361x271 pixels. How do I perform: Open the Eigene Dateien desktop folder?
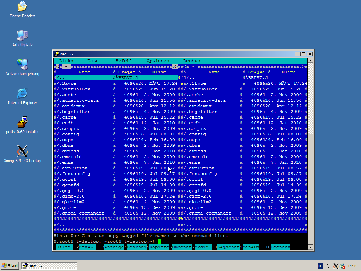tap(22, 6)
